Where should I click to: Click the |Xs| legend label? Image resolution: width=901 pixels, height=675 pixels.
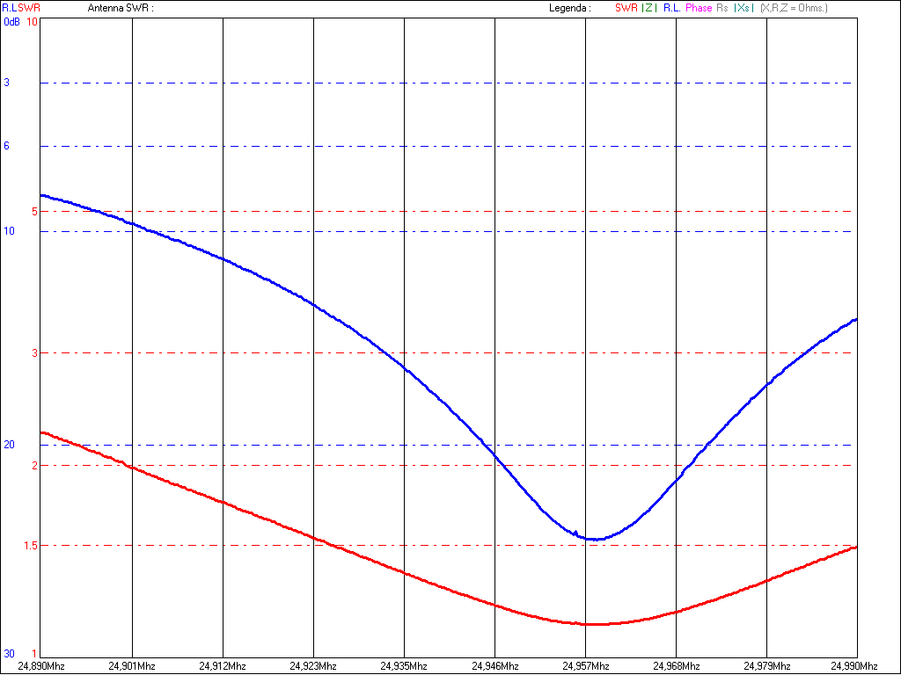744,8
